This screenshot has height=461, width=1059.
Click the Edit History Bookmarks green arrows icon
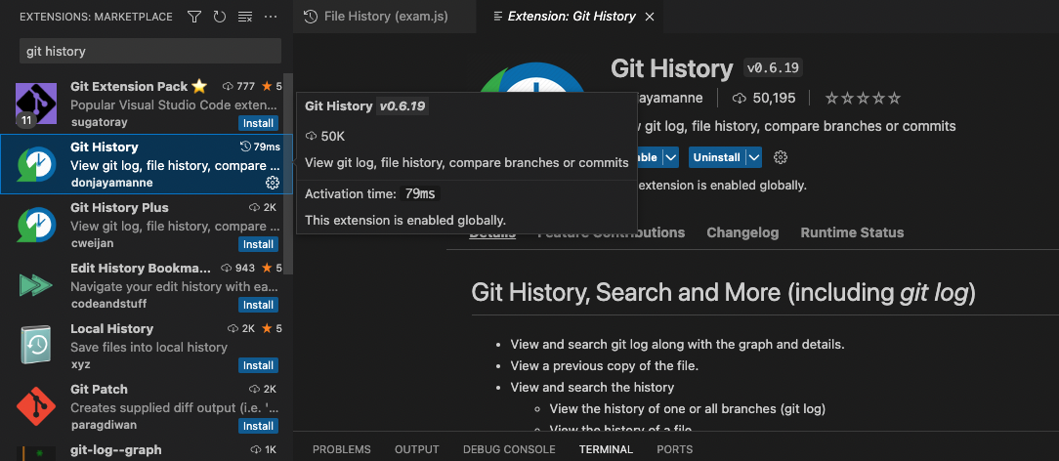(x=36, y=285)
